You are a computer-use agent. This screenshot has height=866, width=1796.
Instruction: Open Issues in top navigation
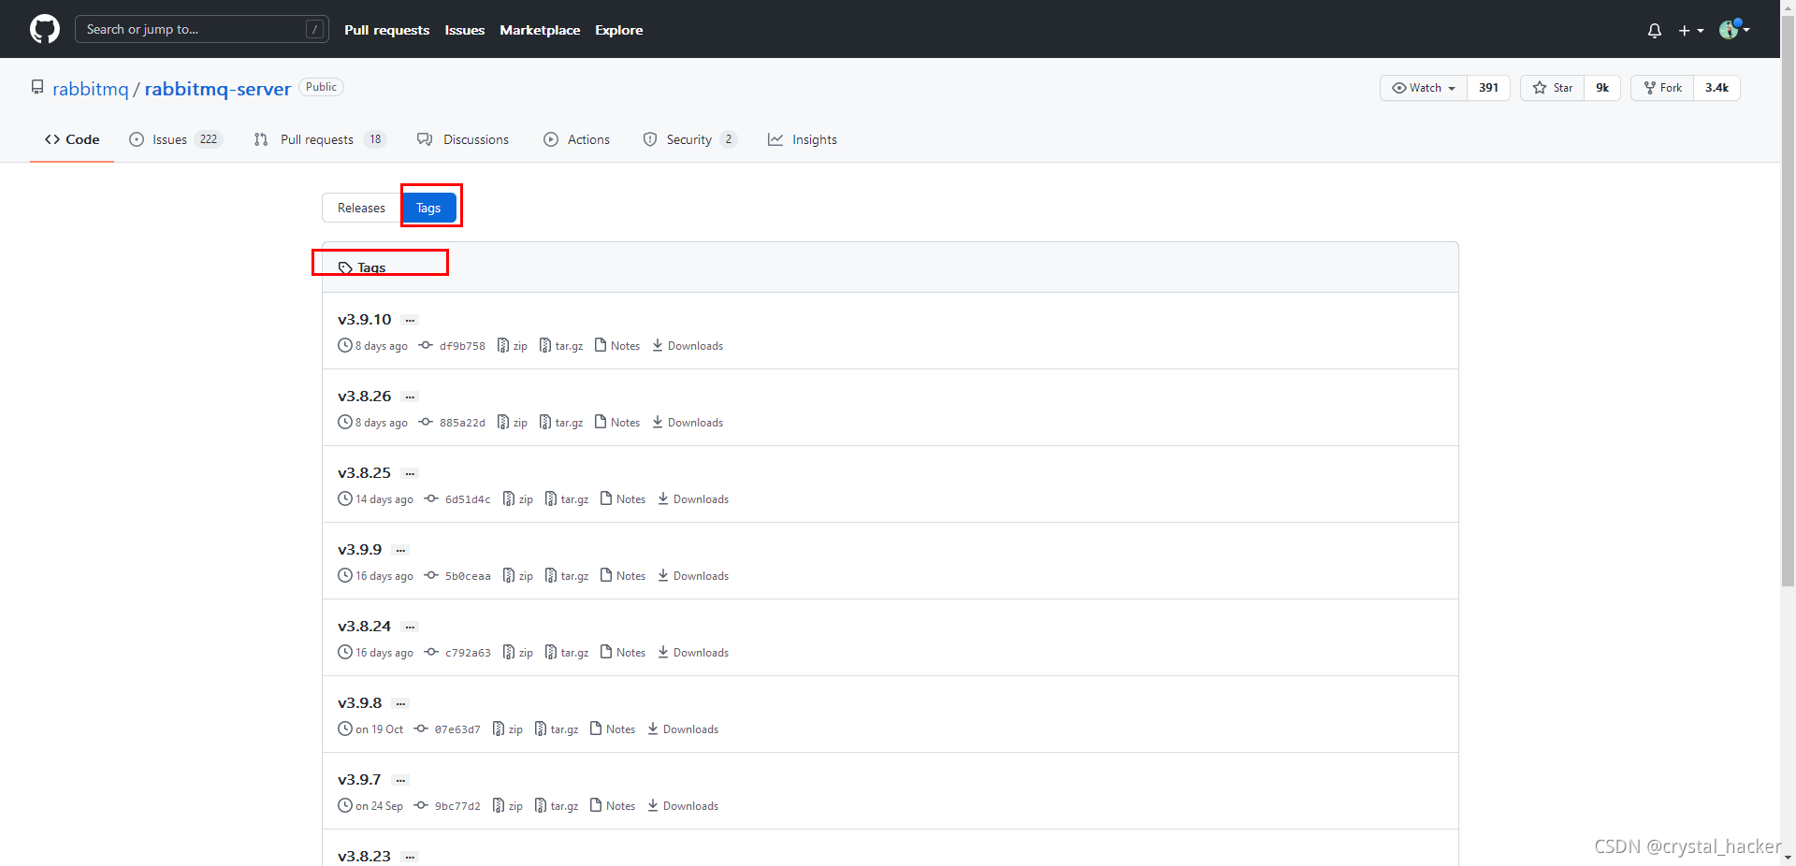click(464, 30)
